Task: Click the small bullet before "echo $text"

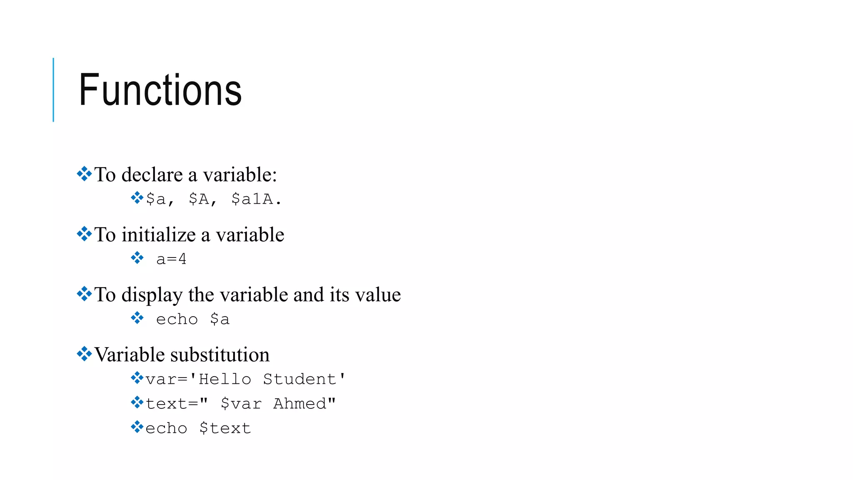Action: tap(137, 427)
